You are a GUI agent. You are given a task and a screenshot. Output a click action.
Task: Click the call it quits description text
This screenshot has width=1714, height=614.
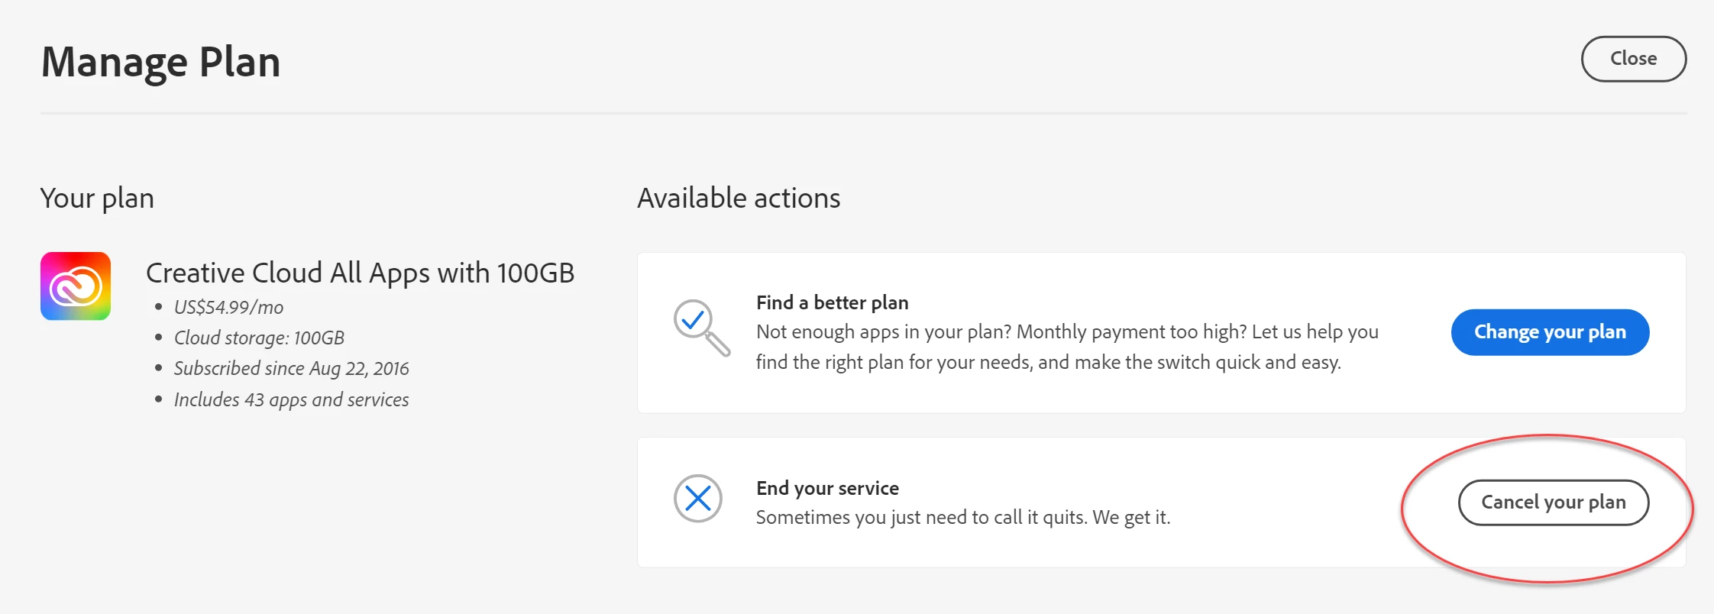pyautogui.click(x=962, y=518)
